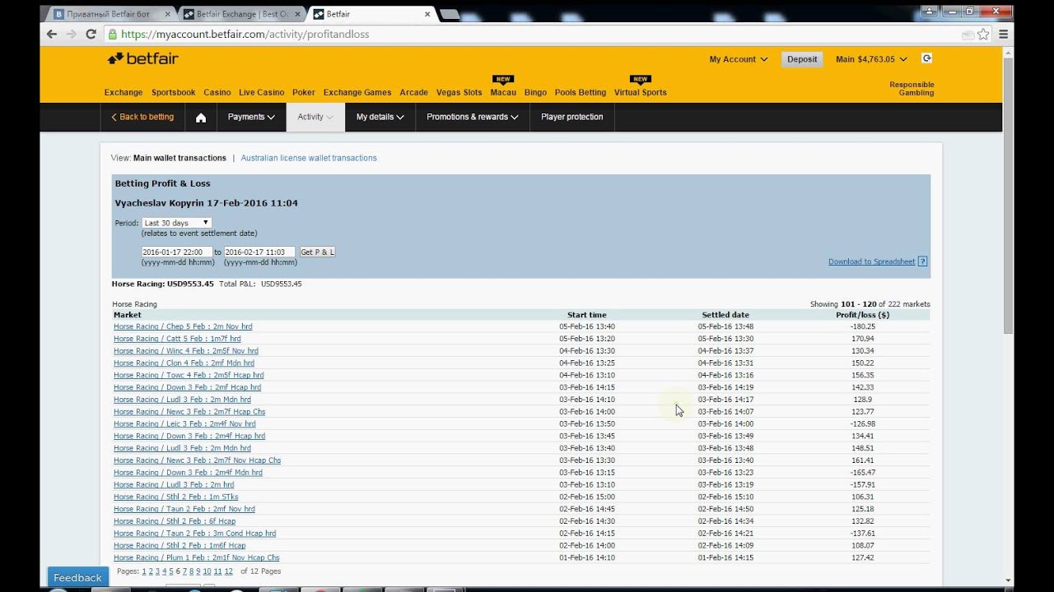The width and height of the screenshot is (1054, 592).
Task: Reload the page with refresh icon
Action: [x=91, y=35]
